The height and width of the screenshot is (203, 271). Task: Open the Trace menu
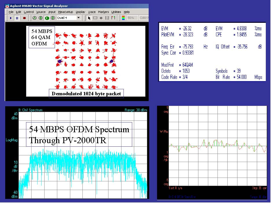(x=92, y=12)
